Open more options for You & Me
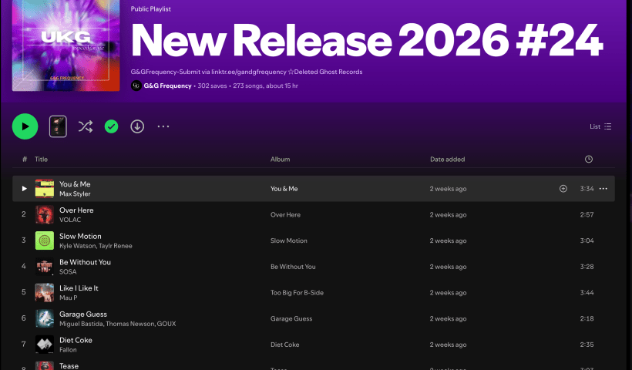The width and height of the screenshot is (632, 370). click(x=603, y=189)
